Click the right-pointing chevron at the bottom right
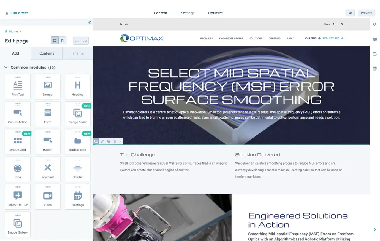 (375, 229)
